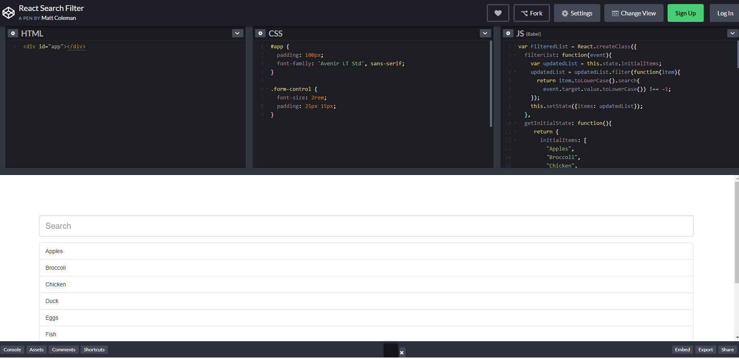
Task: Click the HTML panel title
Action: (x=32, y=34)
